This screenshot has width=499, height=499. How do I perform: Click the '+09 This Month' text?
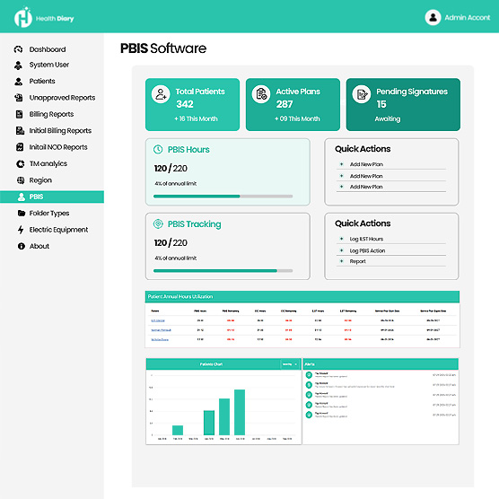tap(297, 118)
